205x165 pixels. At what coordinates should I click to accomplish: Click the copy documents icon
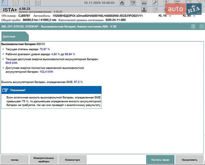(155, 10)
